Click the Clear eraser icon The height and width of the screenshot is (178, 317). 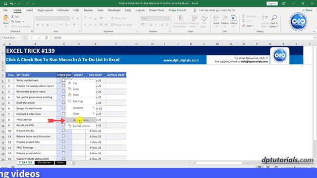244,26
